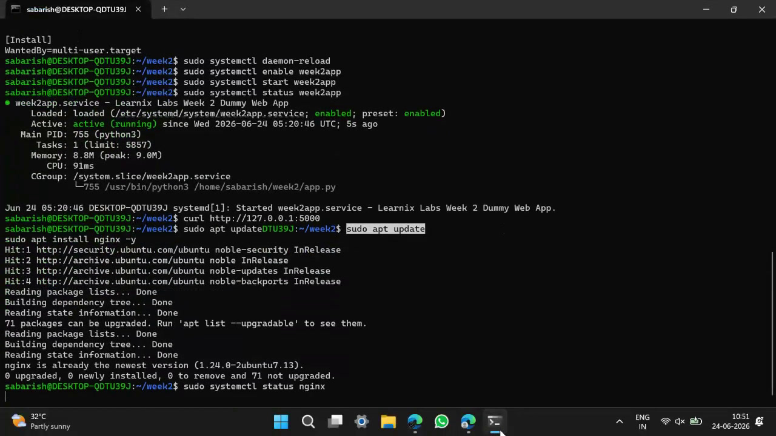The width and height of the screenshot is (776, 436).
Task: Open a new terminal tab with plus
Action: click(164, 9)
